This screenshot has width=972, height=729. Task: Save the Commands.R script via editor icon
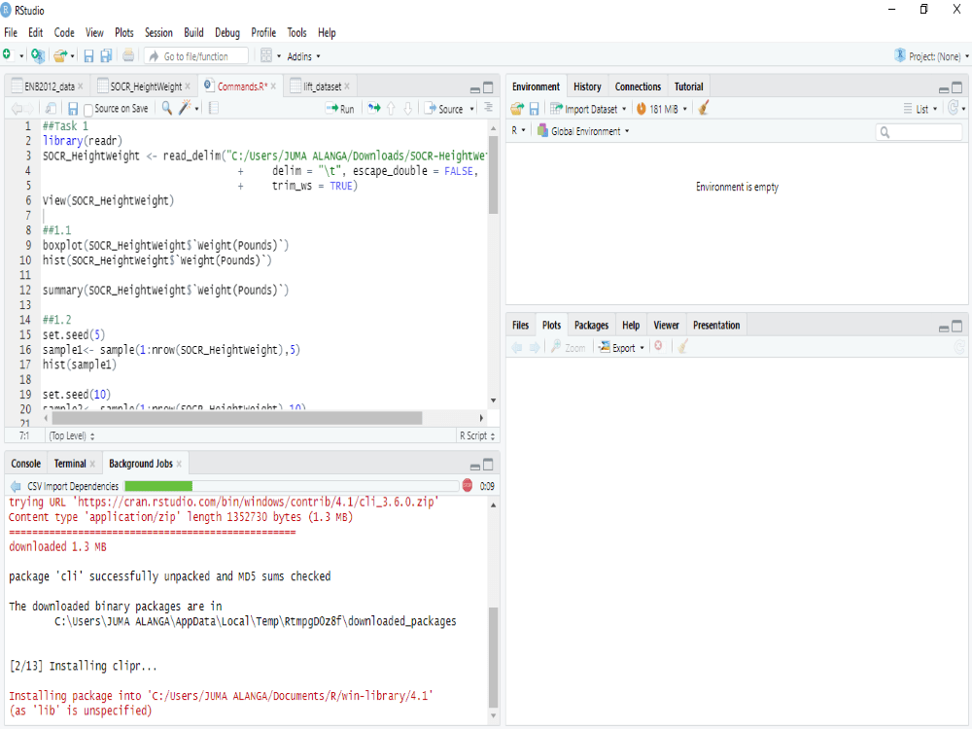point(73,109)
